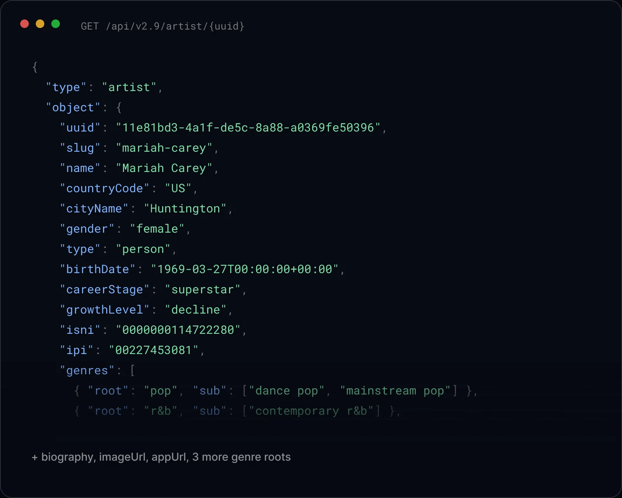Select the uuid value 11e81bd3-4a1f-de5c-8a88-a0369fe50396
This screenshot has width=622, height=498.
click(x=248, y=128)
